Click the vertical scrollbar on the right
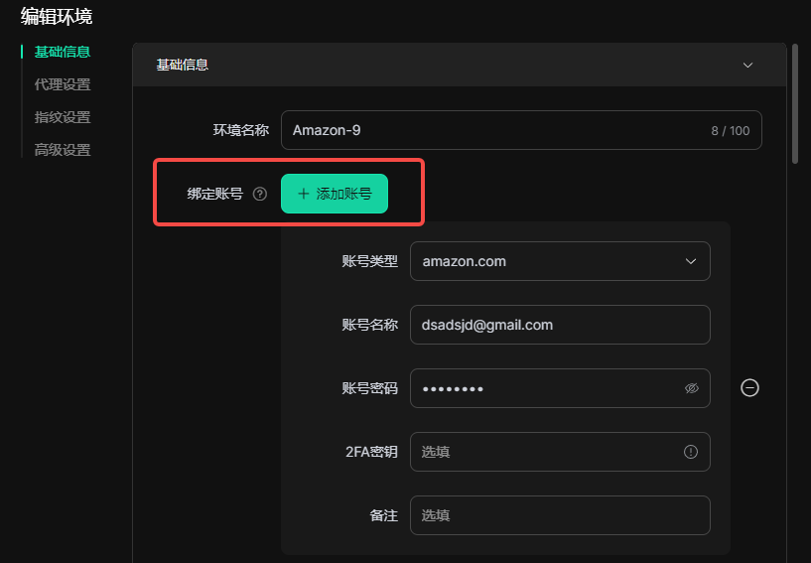 click(794, 104)
